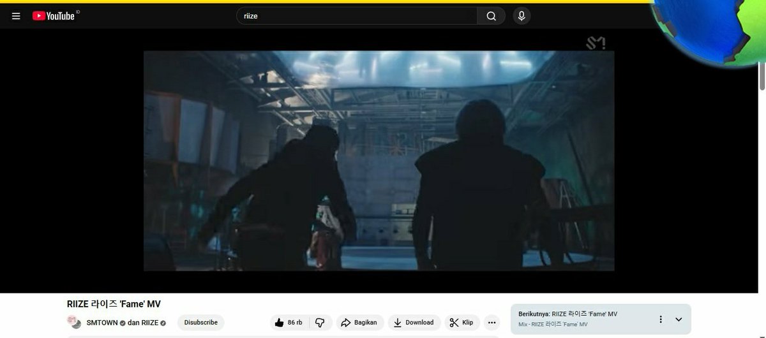Click the Disubscribe button

coord(200,323)
